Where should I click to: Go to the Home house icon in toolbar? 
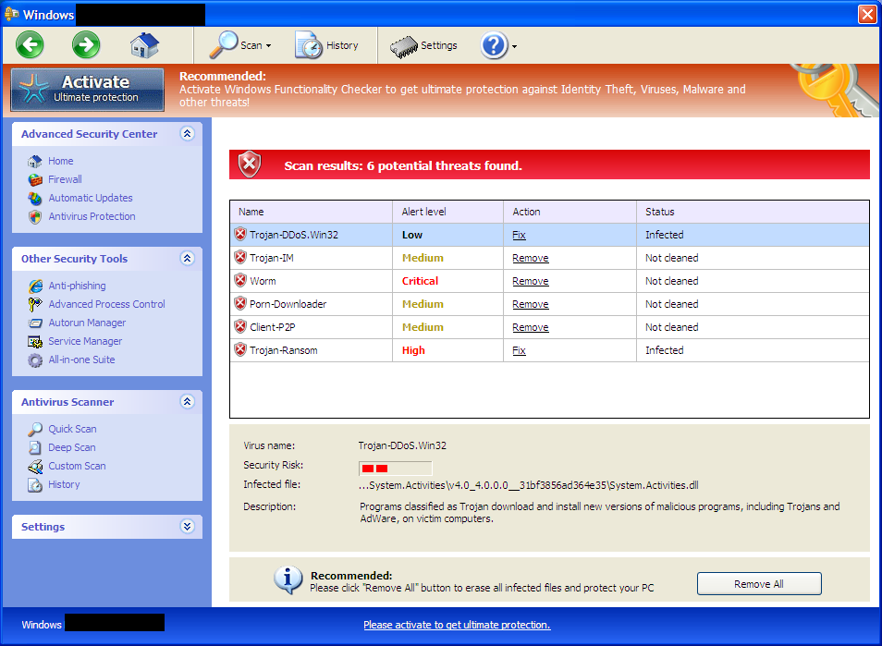(x=144, y=45)
